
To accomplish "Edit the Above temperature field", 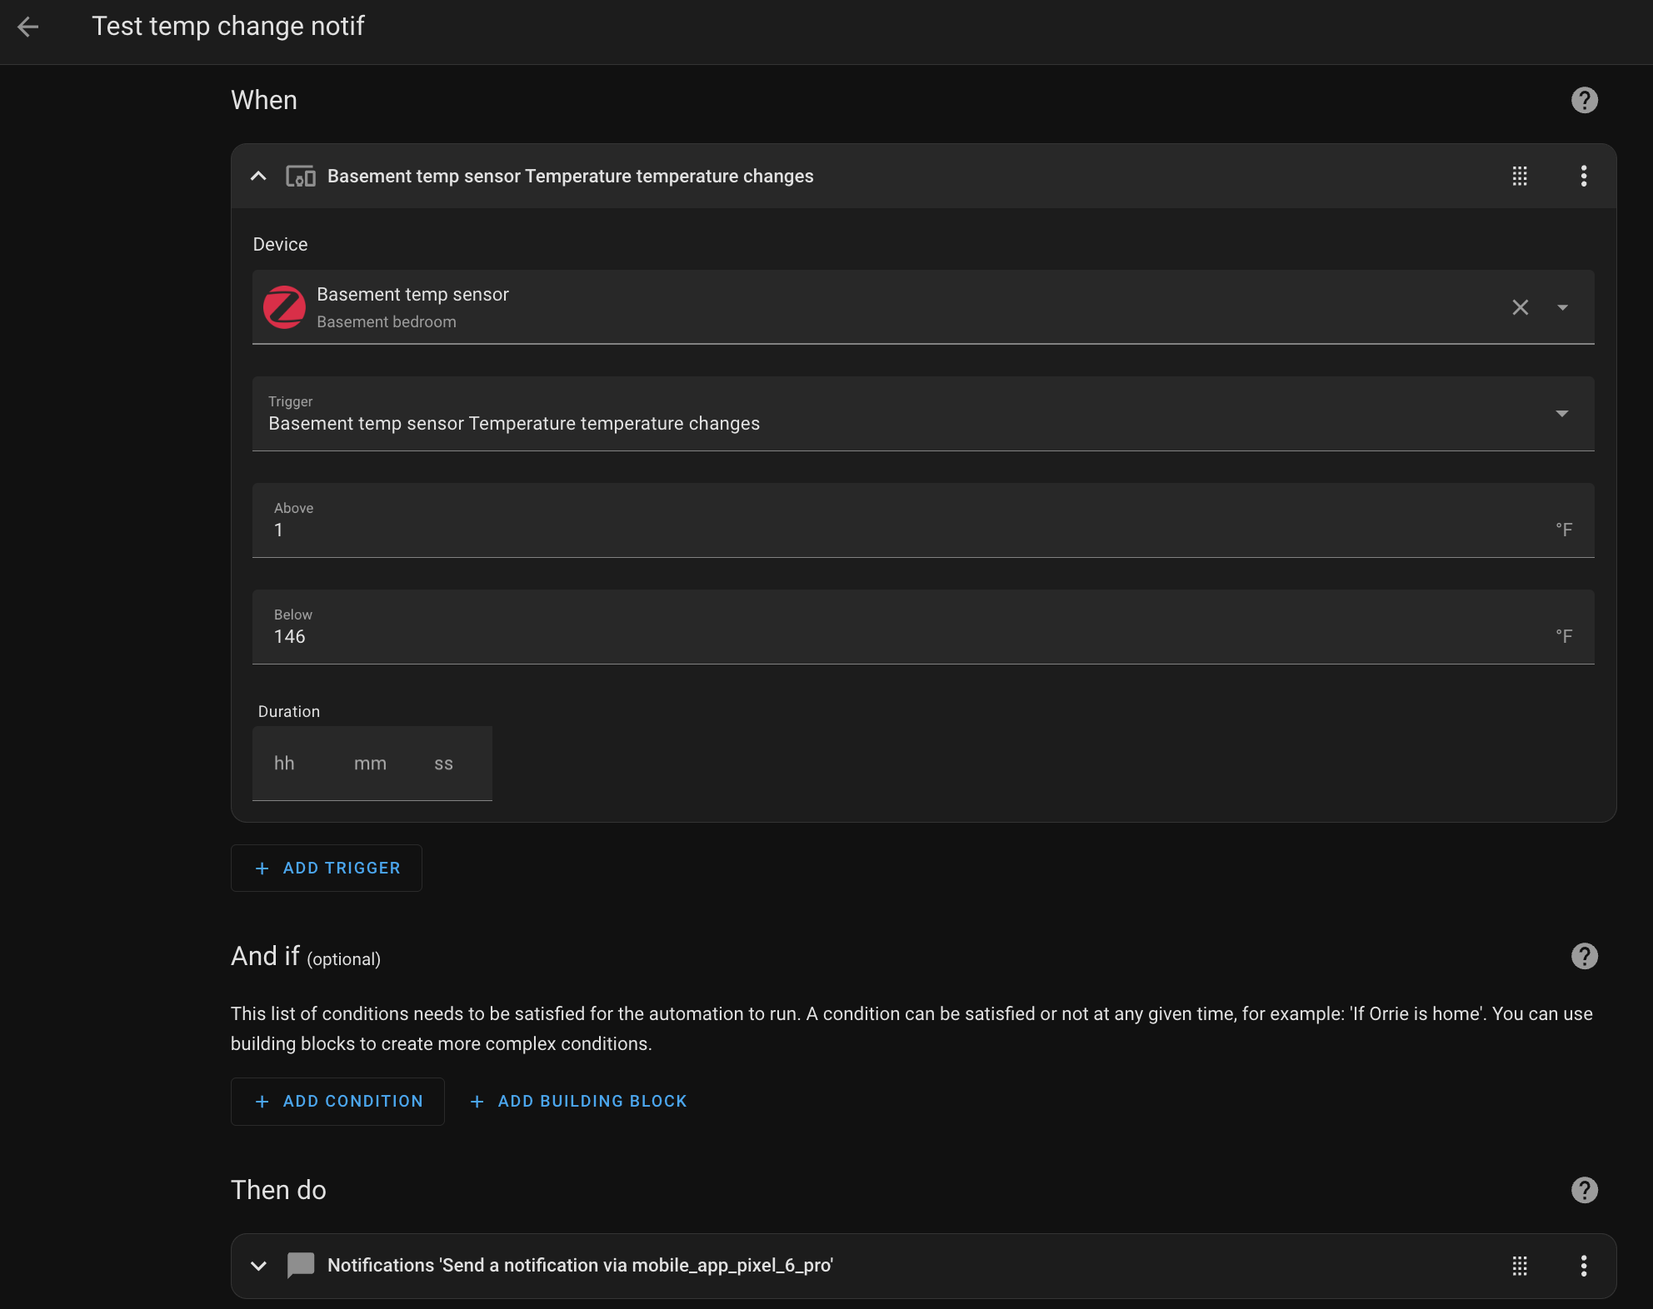I will pyautogui.click(x=923, y=520).
